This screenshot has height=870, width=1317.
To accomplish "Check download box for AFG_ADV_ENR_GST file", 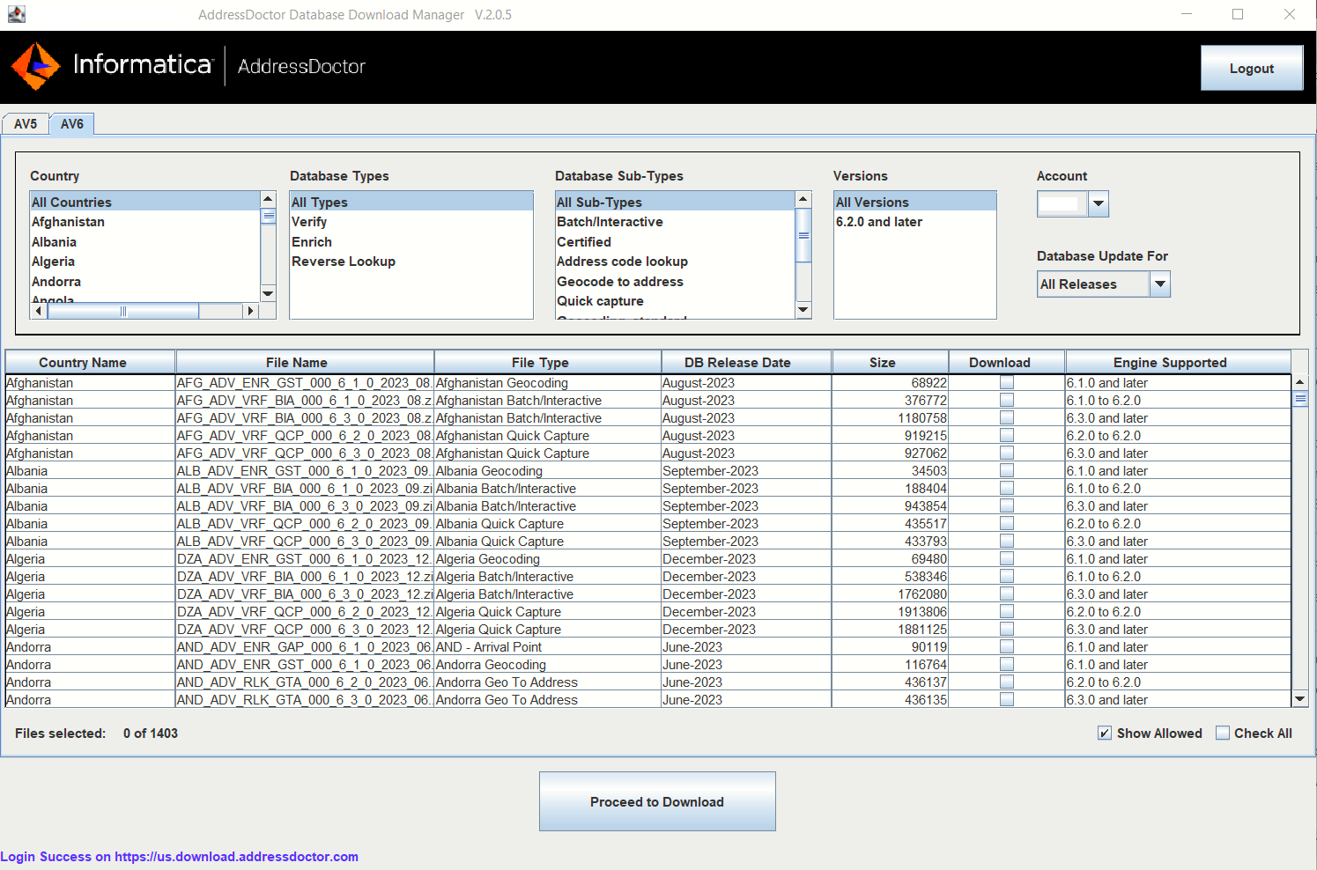I will [x=1007, y=382].
